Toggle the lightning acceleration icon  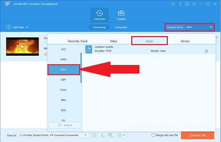point(102,135)
